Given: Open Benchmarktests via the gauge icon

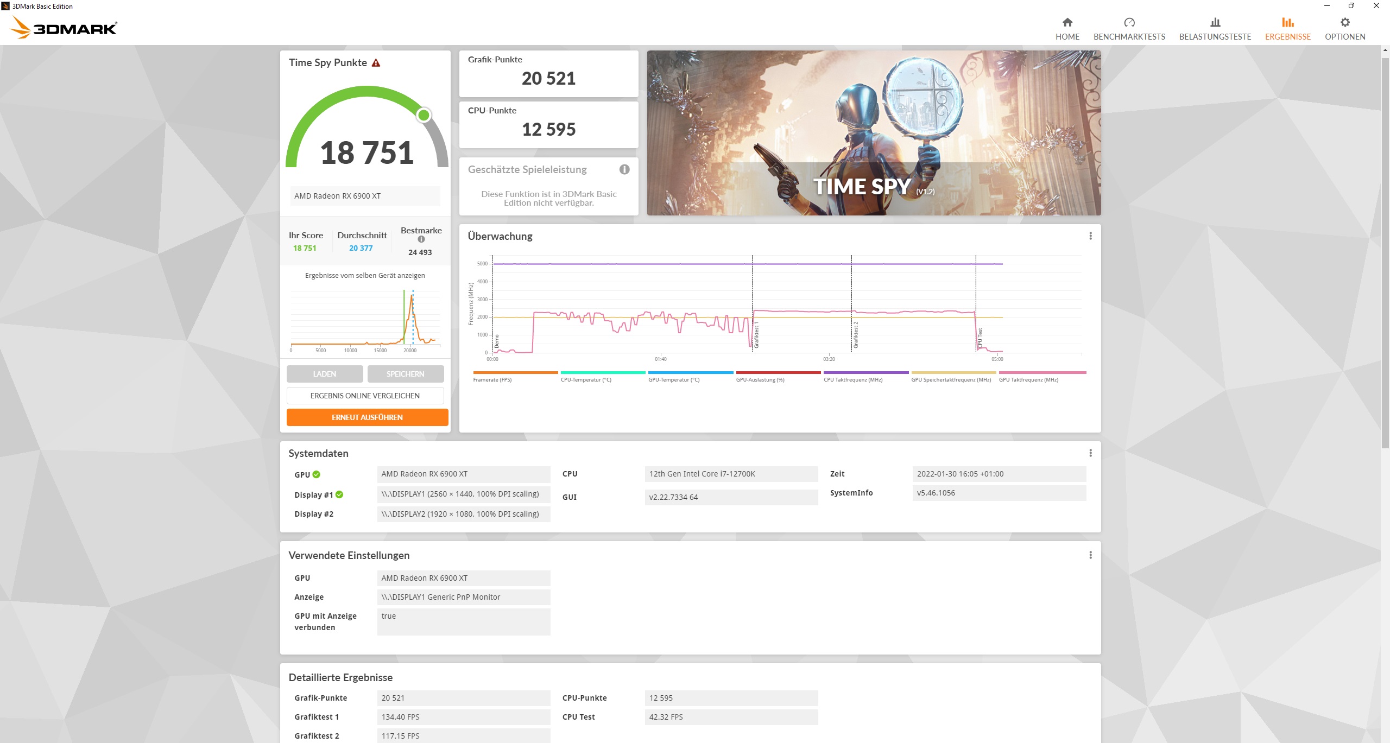Looking at the screenshot, I should [1129, 23].
